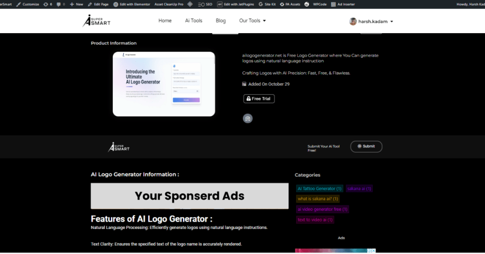Expand the harsh.kadam user dropdown arrow
Screen dimensions: 485x254
pyautogui.click(x=392, y=22)
